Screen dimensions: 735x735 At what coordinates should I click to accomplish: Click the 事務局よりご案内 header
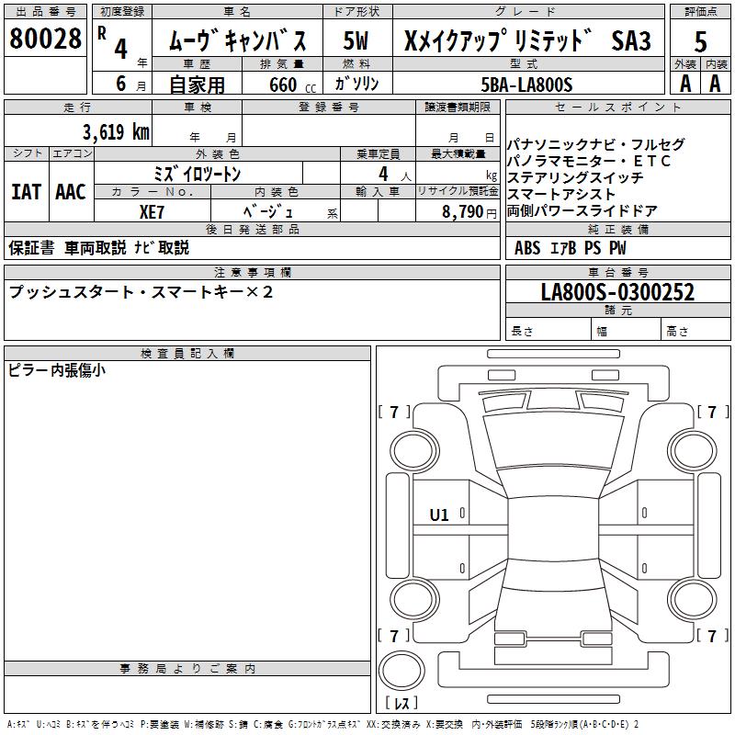[x=187, y=669]
